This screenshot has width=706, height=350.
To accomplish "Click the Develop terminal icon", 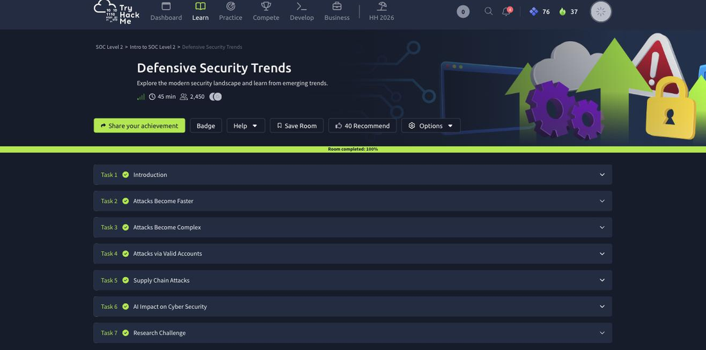I will [x=302, y=6].
